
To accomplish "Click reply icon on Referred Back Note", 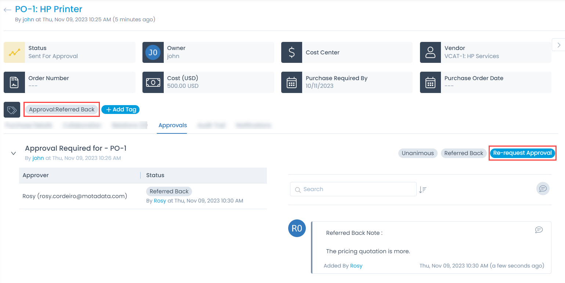I will pos(539,230).
